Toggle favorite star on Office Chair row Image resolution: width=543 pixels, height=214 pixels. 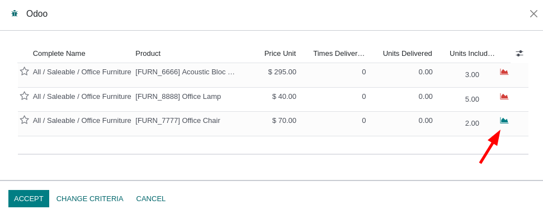[24, 120]
